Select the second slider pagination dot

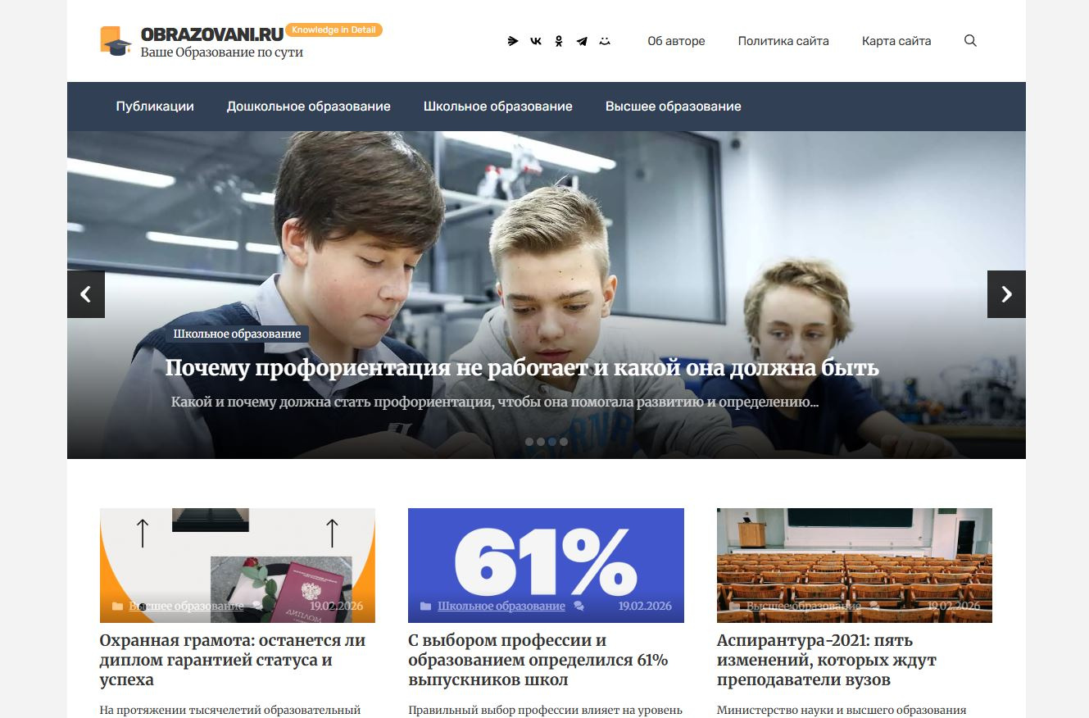click(x=541, y=442)
